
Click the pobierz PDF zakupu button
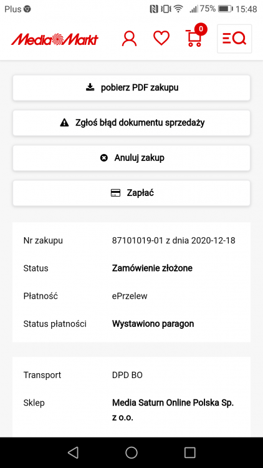tap(131, 88)
